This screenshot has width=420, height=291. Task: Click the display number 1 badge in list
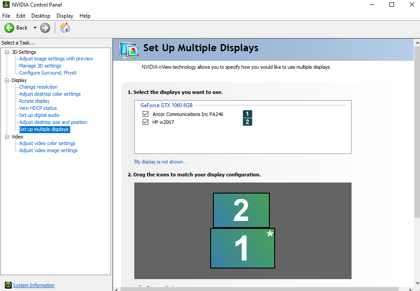click(x=247, y=114)
